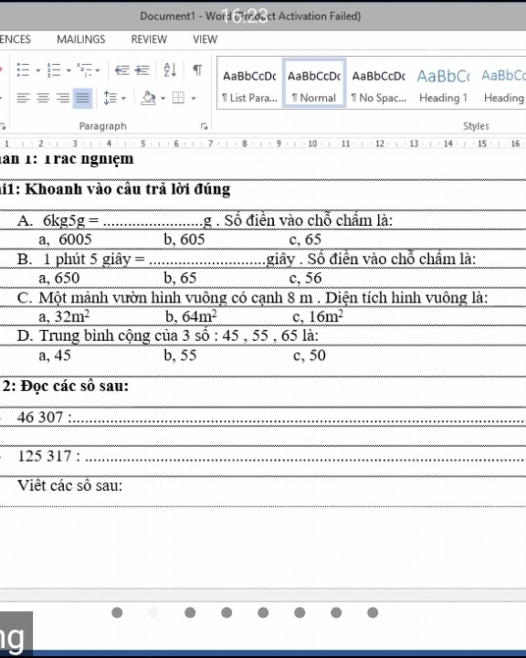Click answer 'b, 55'
Screen dimensions: 526x658
tap(180, 355)
